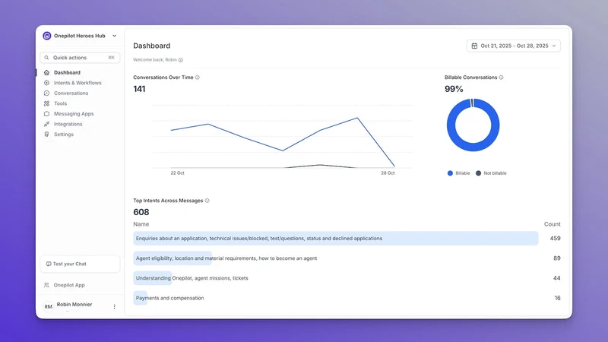Click the Integrations plug icon

point(46,124)
